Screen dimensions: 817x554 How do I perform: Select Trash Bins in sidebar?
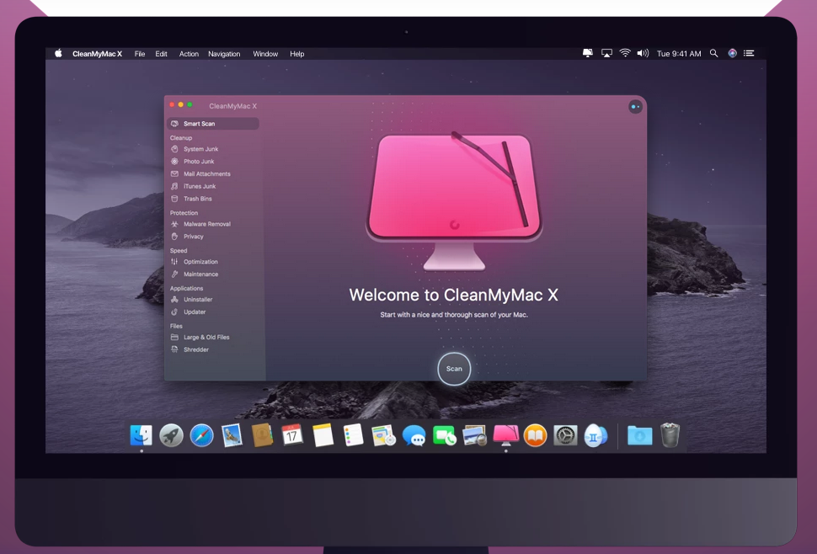tap(198, 199)
